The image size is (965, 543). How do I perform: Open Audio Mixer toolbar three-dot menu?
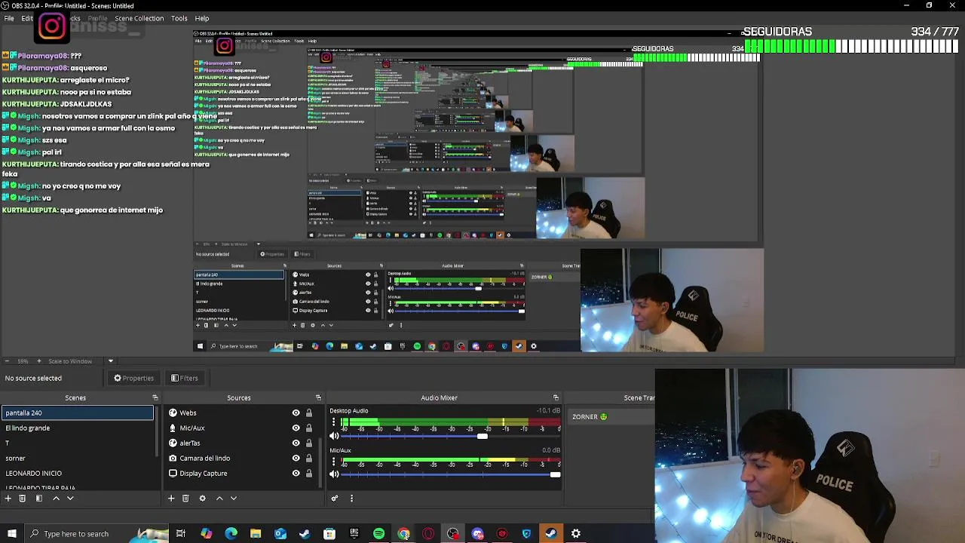coord(351,498)
